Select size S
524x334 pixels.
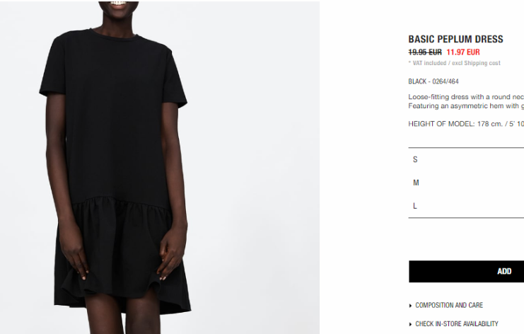(466, 159)
